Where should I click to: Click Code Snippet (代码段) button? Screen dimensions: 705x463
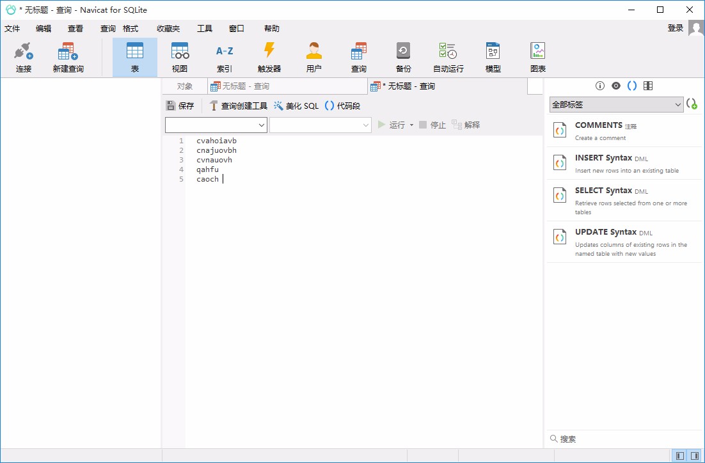(x=343, y=106)
